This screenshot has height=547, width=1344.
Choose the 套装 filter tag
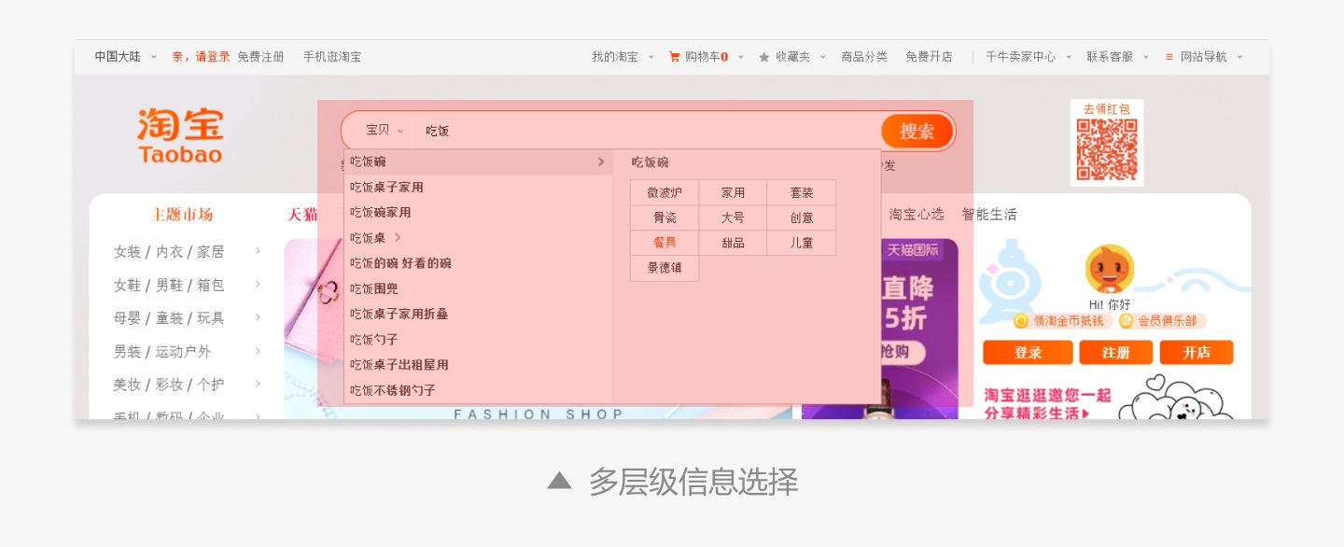click(802, 192)
